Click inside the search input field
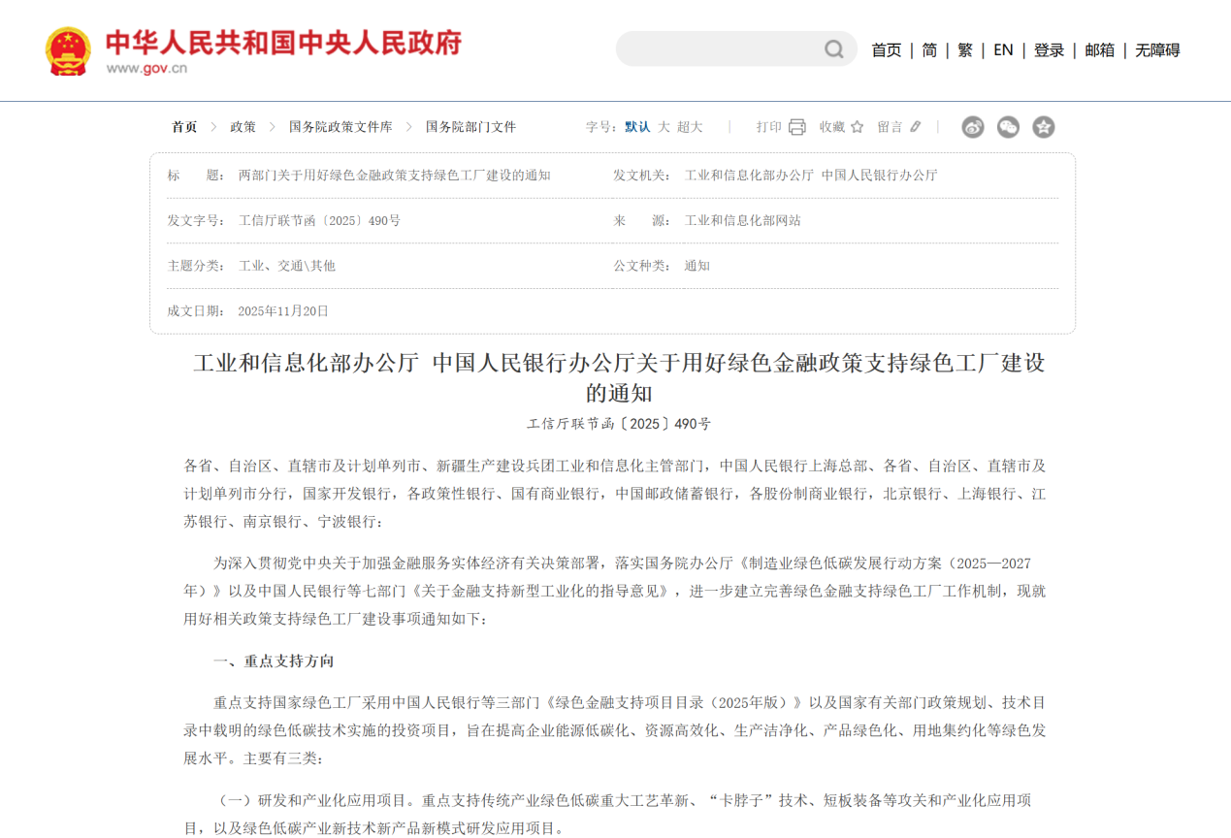 pyautogui.click(x=718, y=49)
